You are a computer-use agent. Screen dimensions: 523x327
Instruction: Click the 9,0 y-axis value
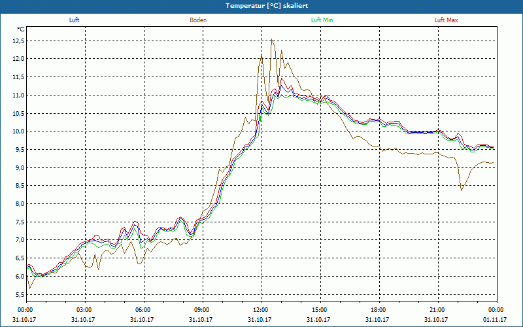(x=20, y=168)
